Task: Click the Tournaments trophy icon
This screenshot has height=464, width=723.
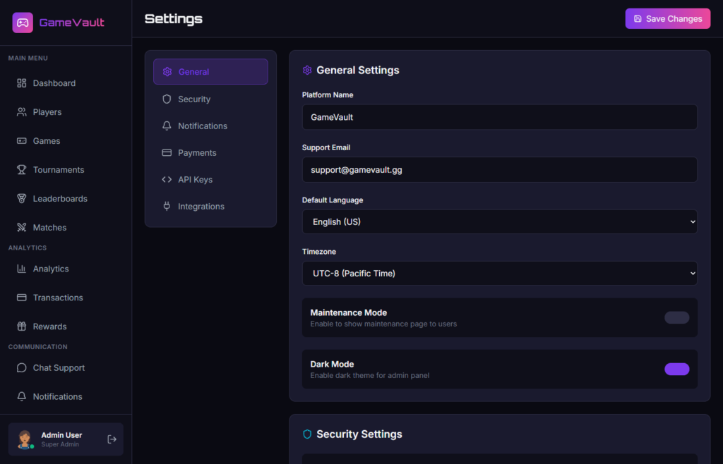Action: 22,170
